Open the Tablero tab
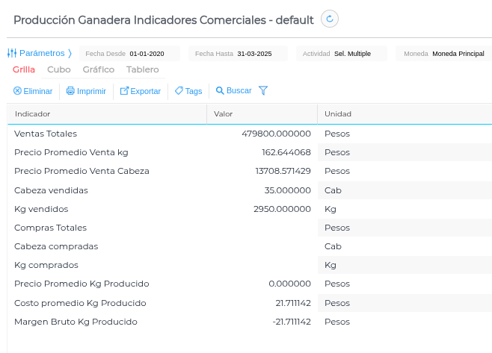The image size is (492, 353). coord(142,69)
